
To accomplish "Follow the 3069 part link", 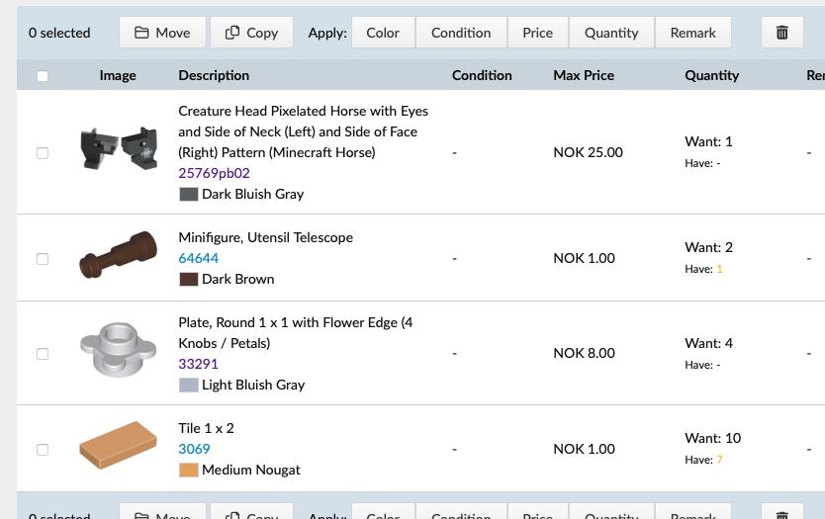I will tap(193, 449).
